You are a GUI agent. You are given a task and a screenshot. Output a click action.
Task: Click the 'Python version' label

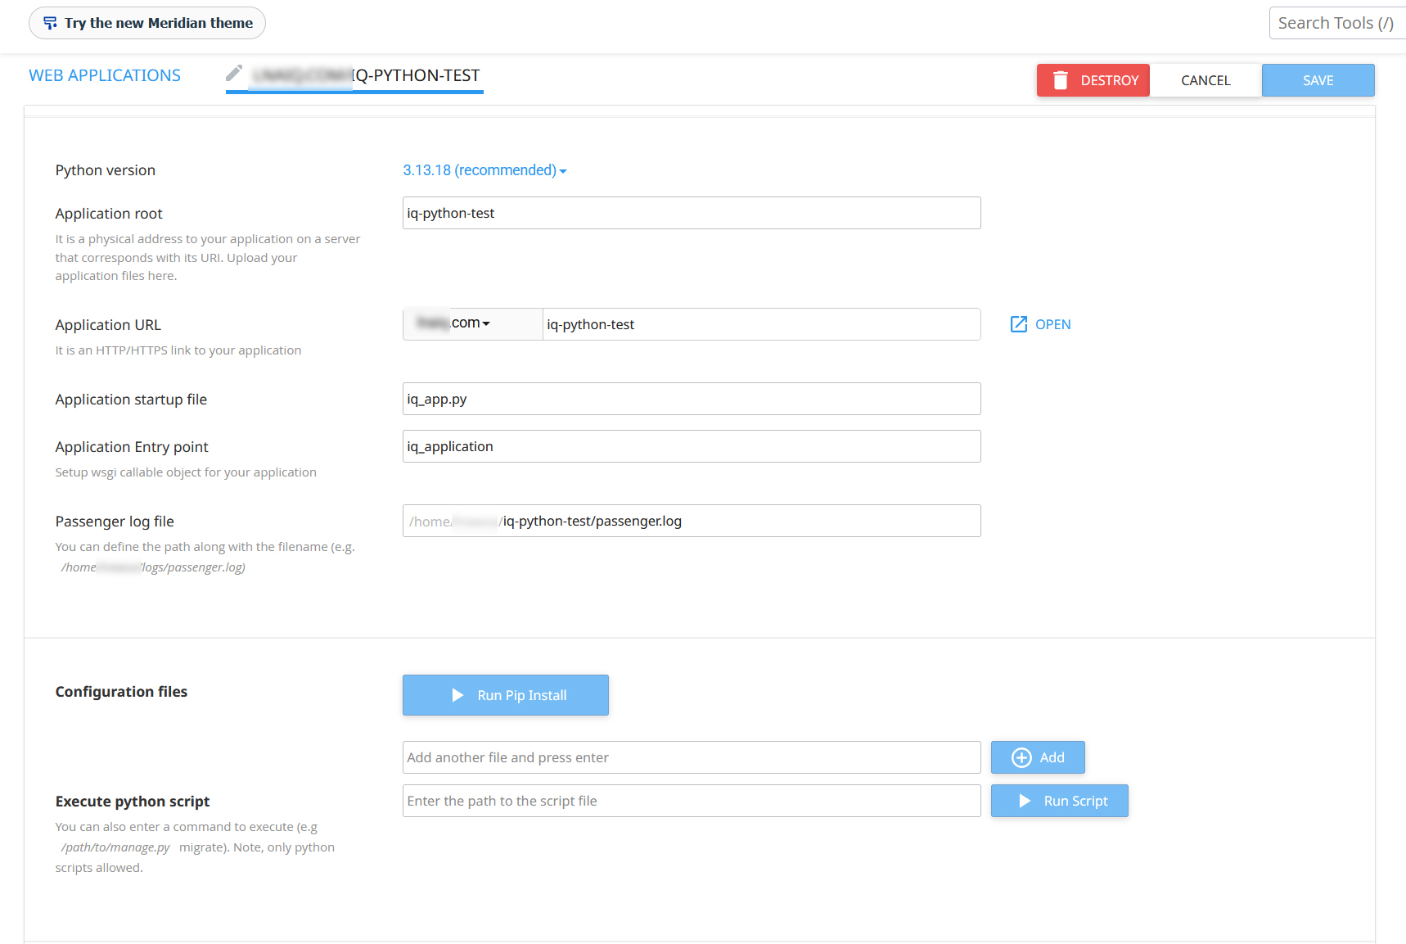(x=106, y=170)
